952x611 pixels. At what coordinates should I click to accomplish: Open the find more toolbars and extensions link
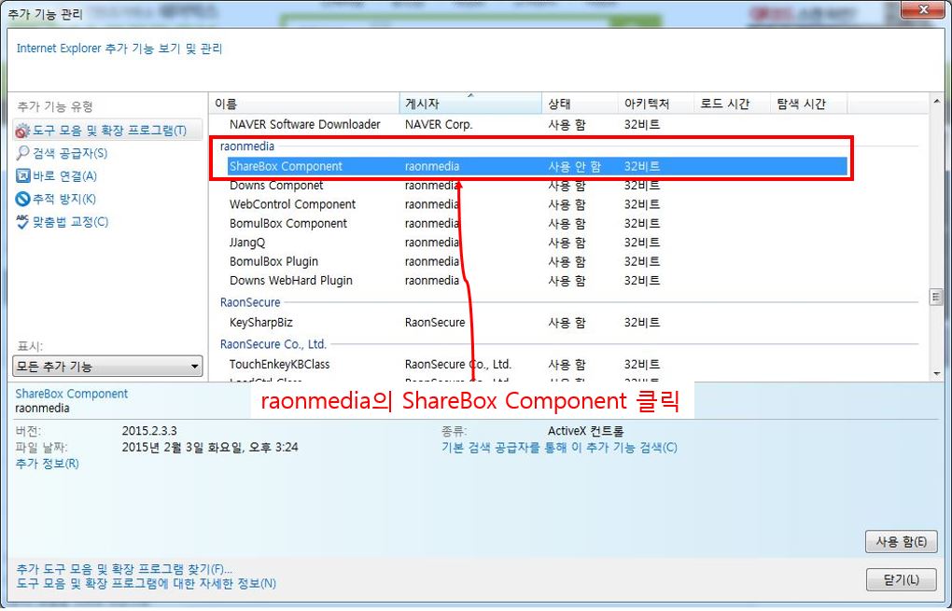tap(124, 569)
